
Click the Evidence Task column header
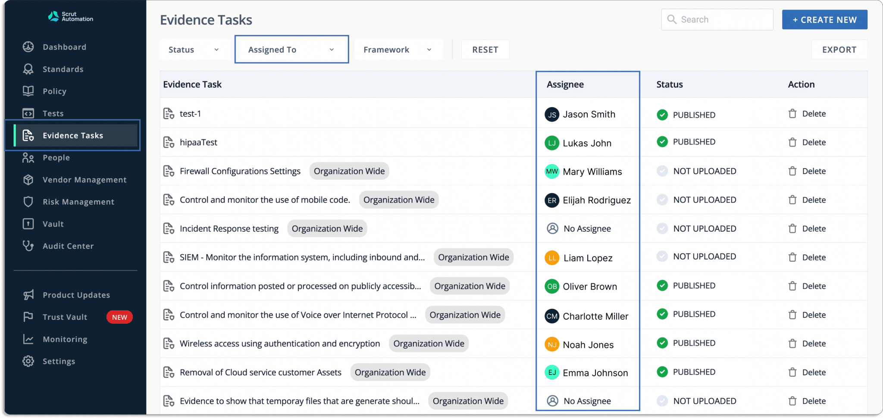pos(192,84)
